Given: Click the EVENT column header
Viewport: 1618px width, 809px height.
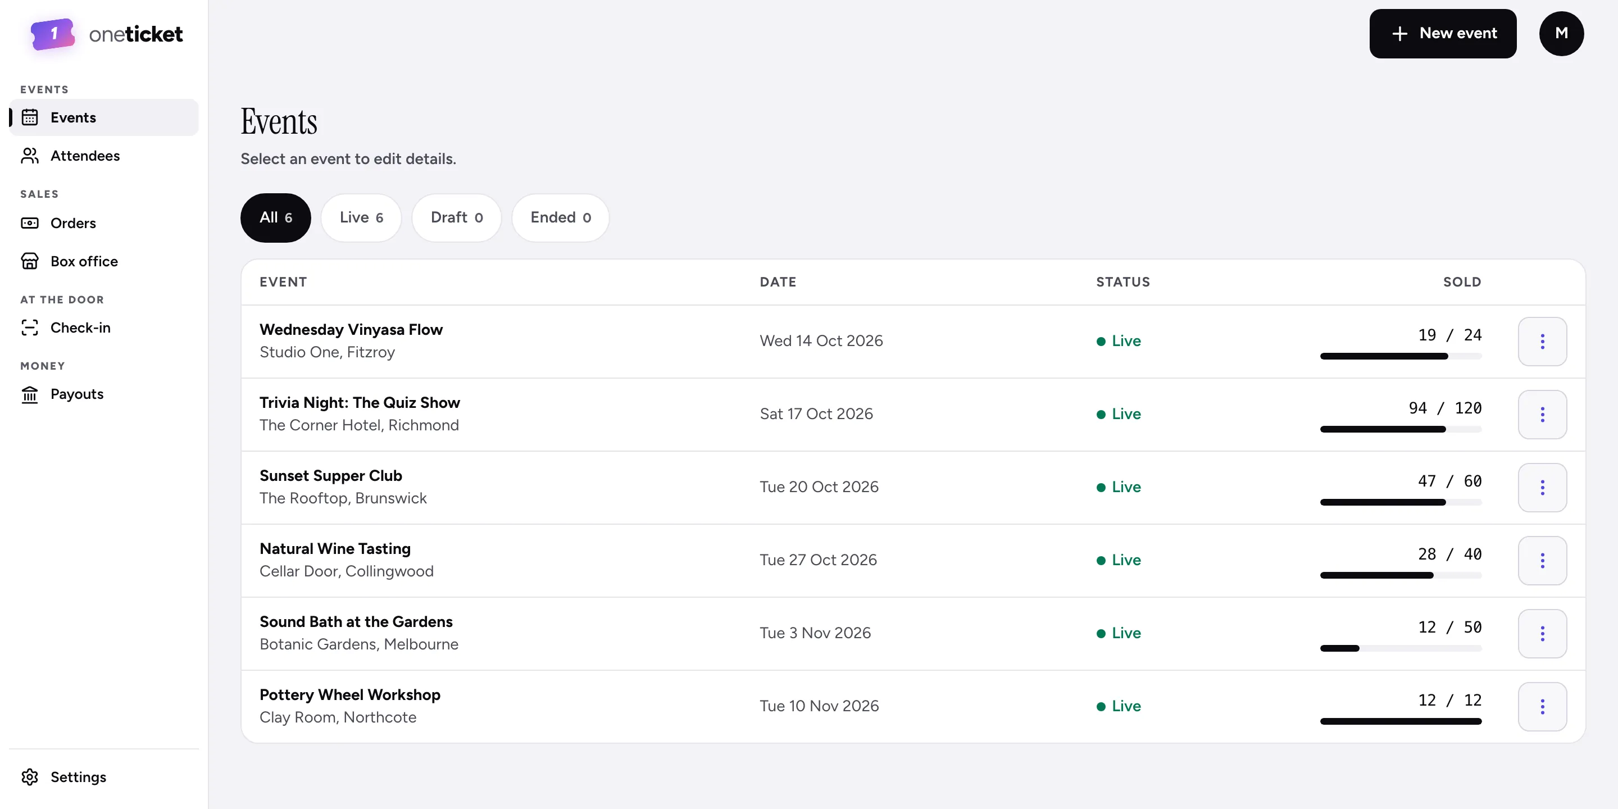Looking at the screenshot, I should tap(283, 282).
